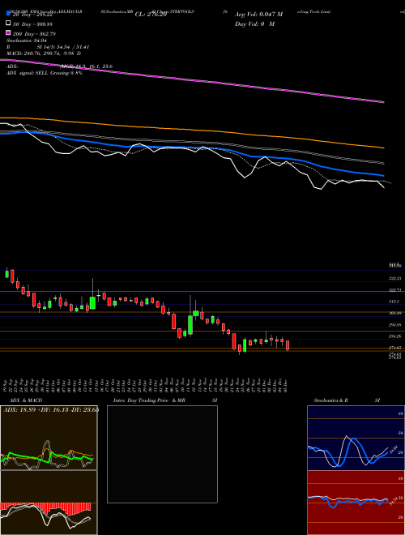Open the blue Stochastics chart panel
Image resolution: width=405 pixels, height=535 pixels.
coord(356,438)
